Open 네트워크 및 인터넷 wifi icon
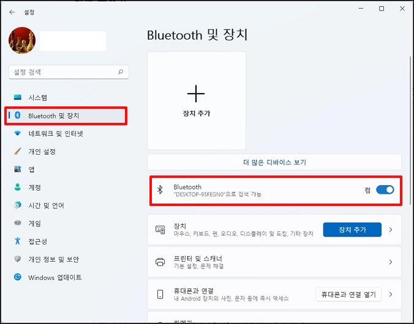 point(18,133)
